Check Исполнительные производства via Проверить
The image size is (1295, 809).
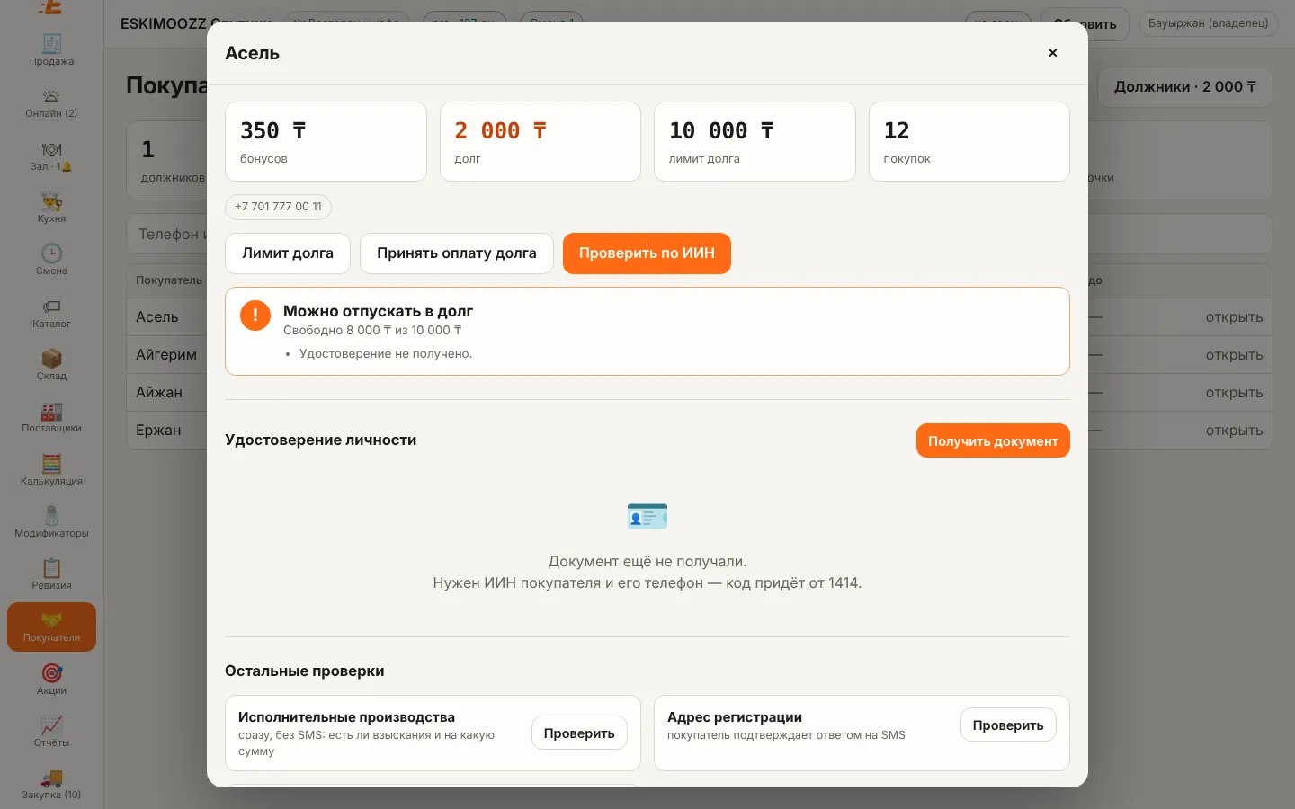(579, 733)
